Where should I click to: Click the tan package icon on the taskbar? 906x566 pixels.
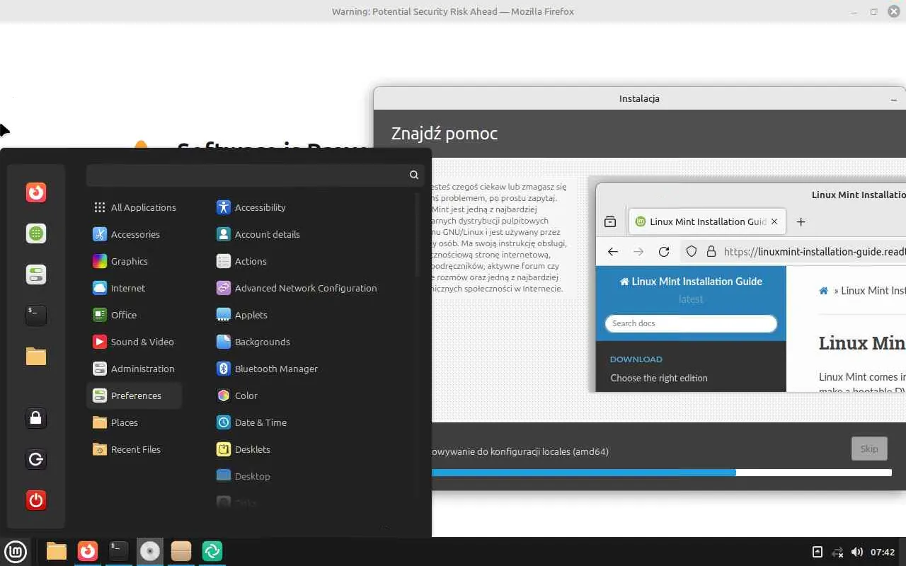pyautogui.click(x=181, y=551)
